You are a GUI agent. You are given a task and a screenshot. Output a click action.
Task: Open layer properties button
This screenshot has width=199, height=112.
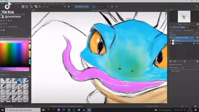(x=185, y=61)
